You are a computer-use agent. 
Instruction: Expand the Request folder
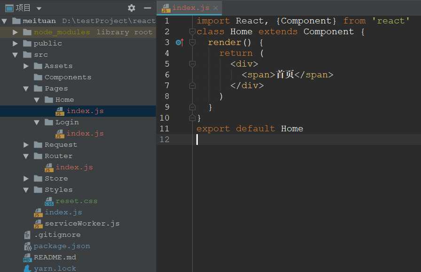[26, 145]
